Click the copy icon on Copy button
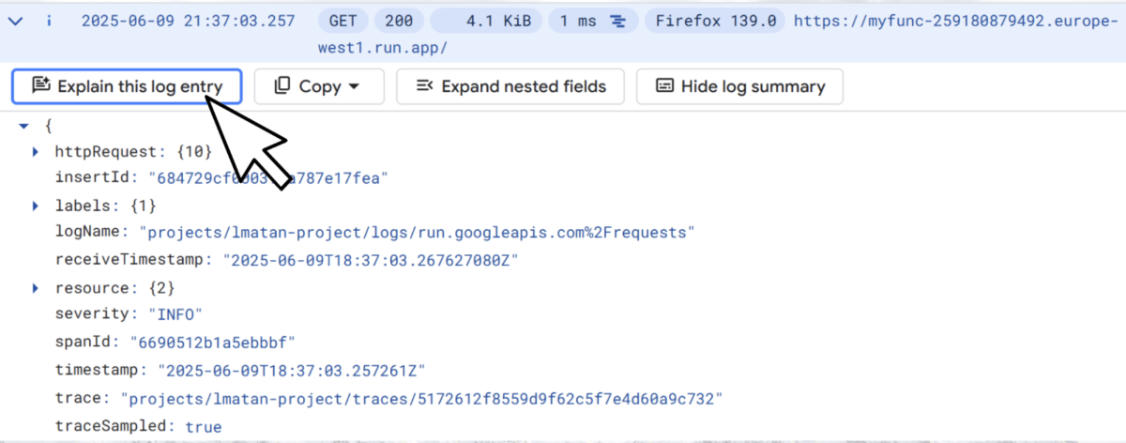Image resolution: width=1126 pixels, height=443 pixels. pyautogui.click(x=282, y=86)
